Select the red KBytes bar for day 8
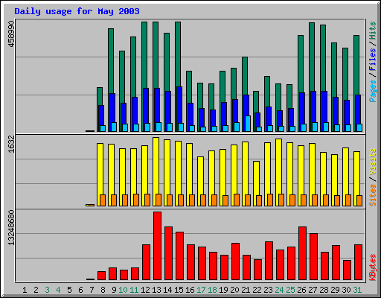 [101, 276]
